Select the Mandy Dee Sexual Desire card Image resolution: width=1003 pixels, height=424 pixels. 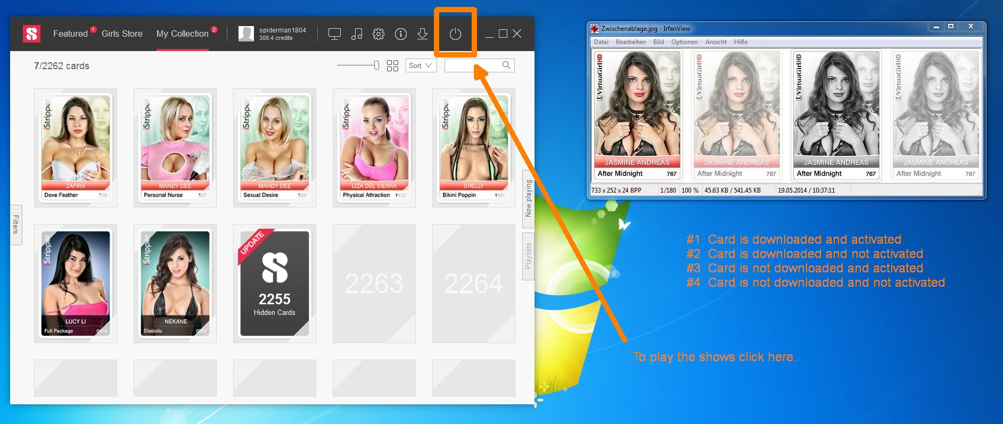275,148
